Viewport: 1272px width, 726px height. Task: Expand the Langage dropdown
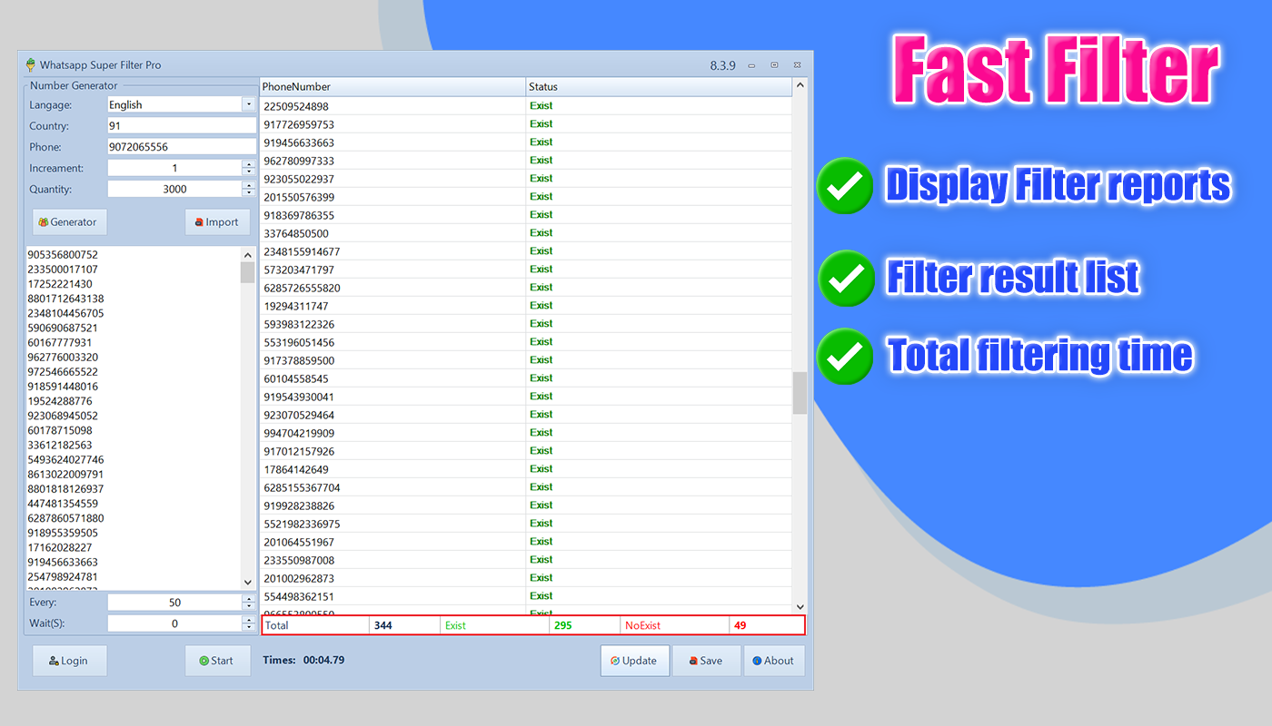[x=249, y=104]
